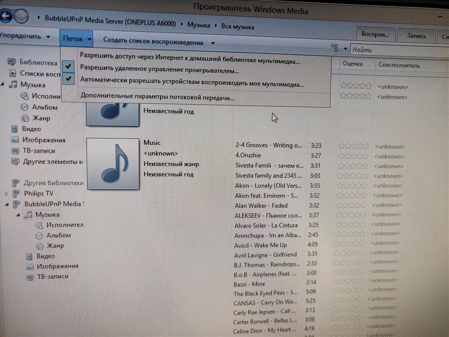Click the view options icon beside search
Image resolution: width=449 pixels, height=337 pixels.
tap(335, 48)
